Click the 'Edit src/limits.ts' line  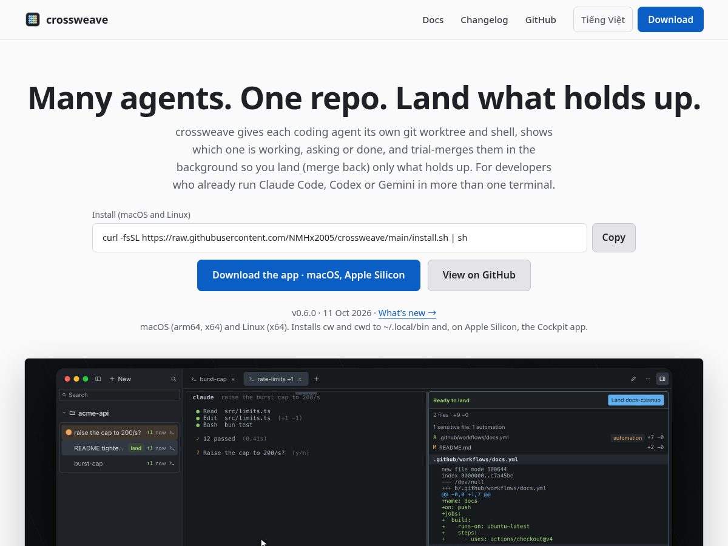[x=249, y=418]
